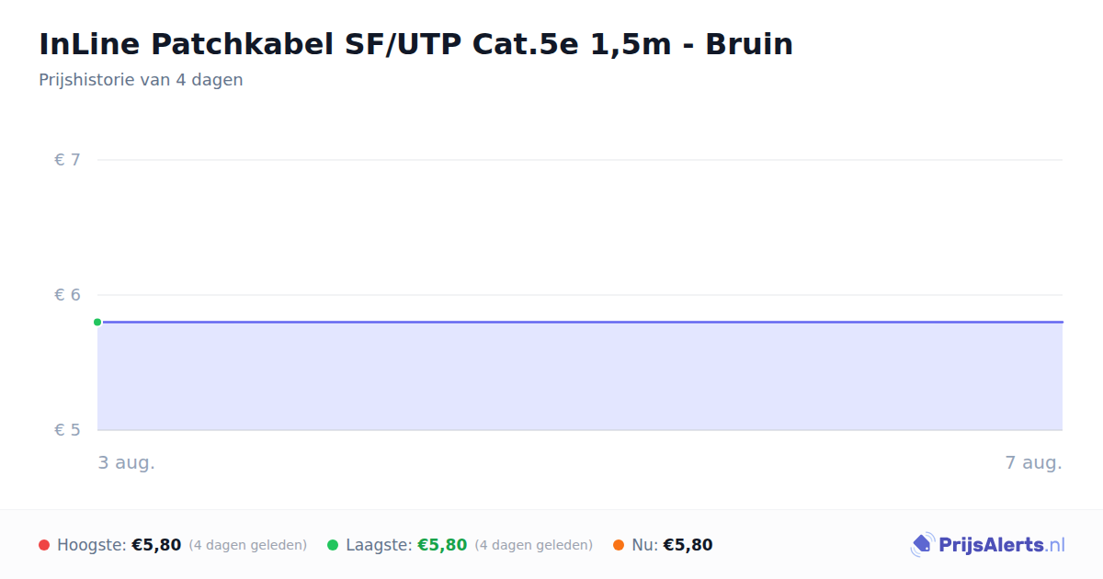Click the blue price history line
The height and width of the screenshot is (579, 1103).
pyautogui.click(x=580, y=322)
